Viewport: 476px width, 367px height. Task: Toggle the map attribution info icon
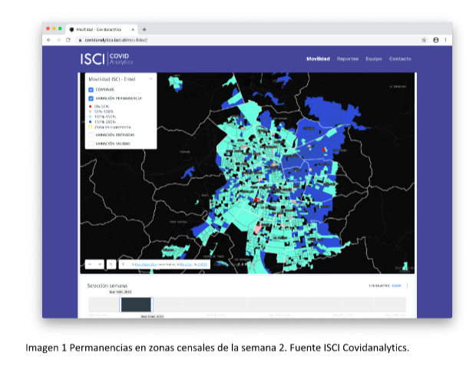pyautogui.click(x=124, y=264)
